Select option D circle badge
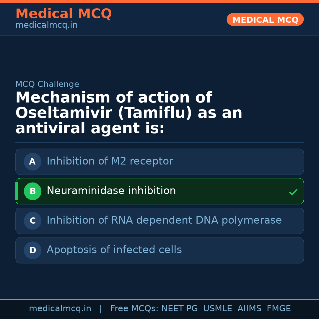This screenshot has height=319, width=319. [x=32, y=250]
